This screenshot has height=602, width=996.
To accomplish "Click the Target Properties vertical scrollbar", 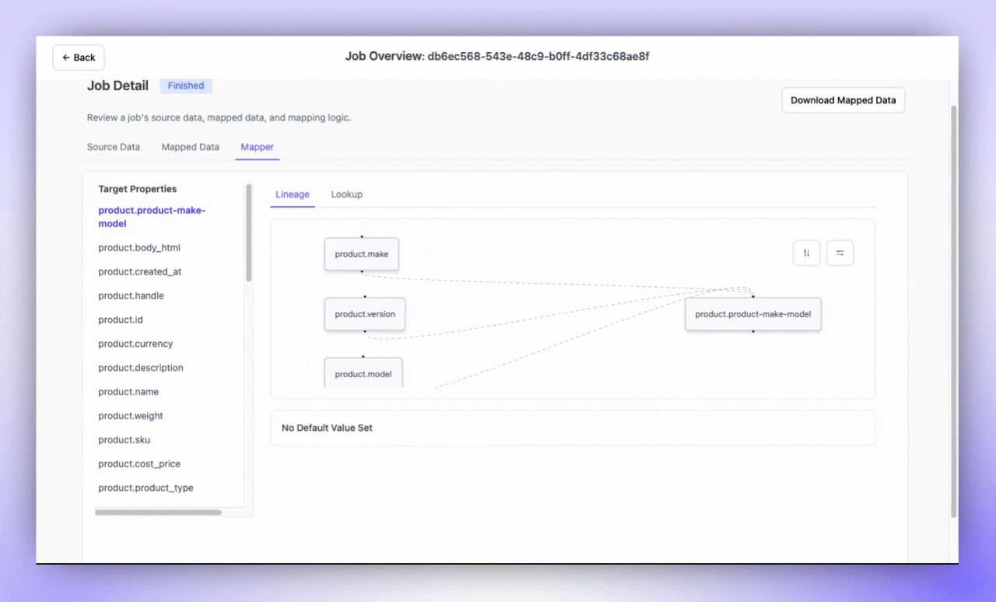I will coord(249,233).
